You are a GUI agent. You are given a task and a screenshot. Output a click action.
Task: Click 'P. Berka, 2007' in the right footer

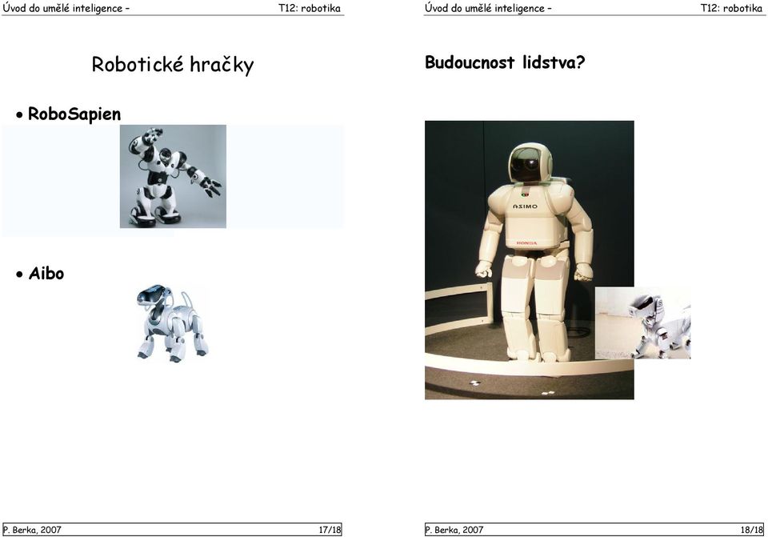click(454, 530)
